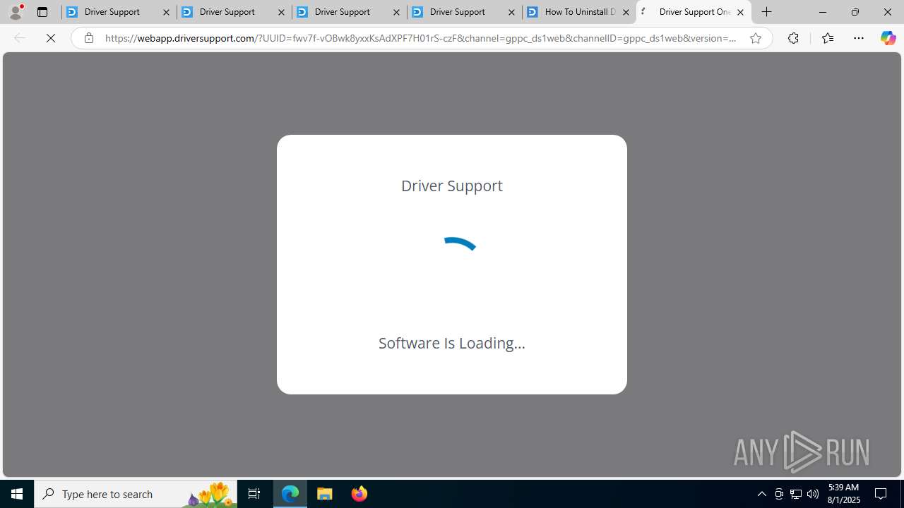
Task: Open Task View on the taskbar
Action: click(254, 494)
